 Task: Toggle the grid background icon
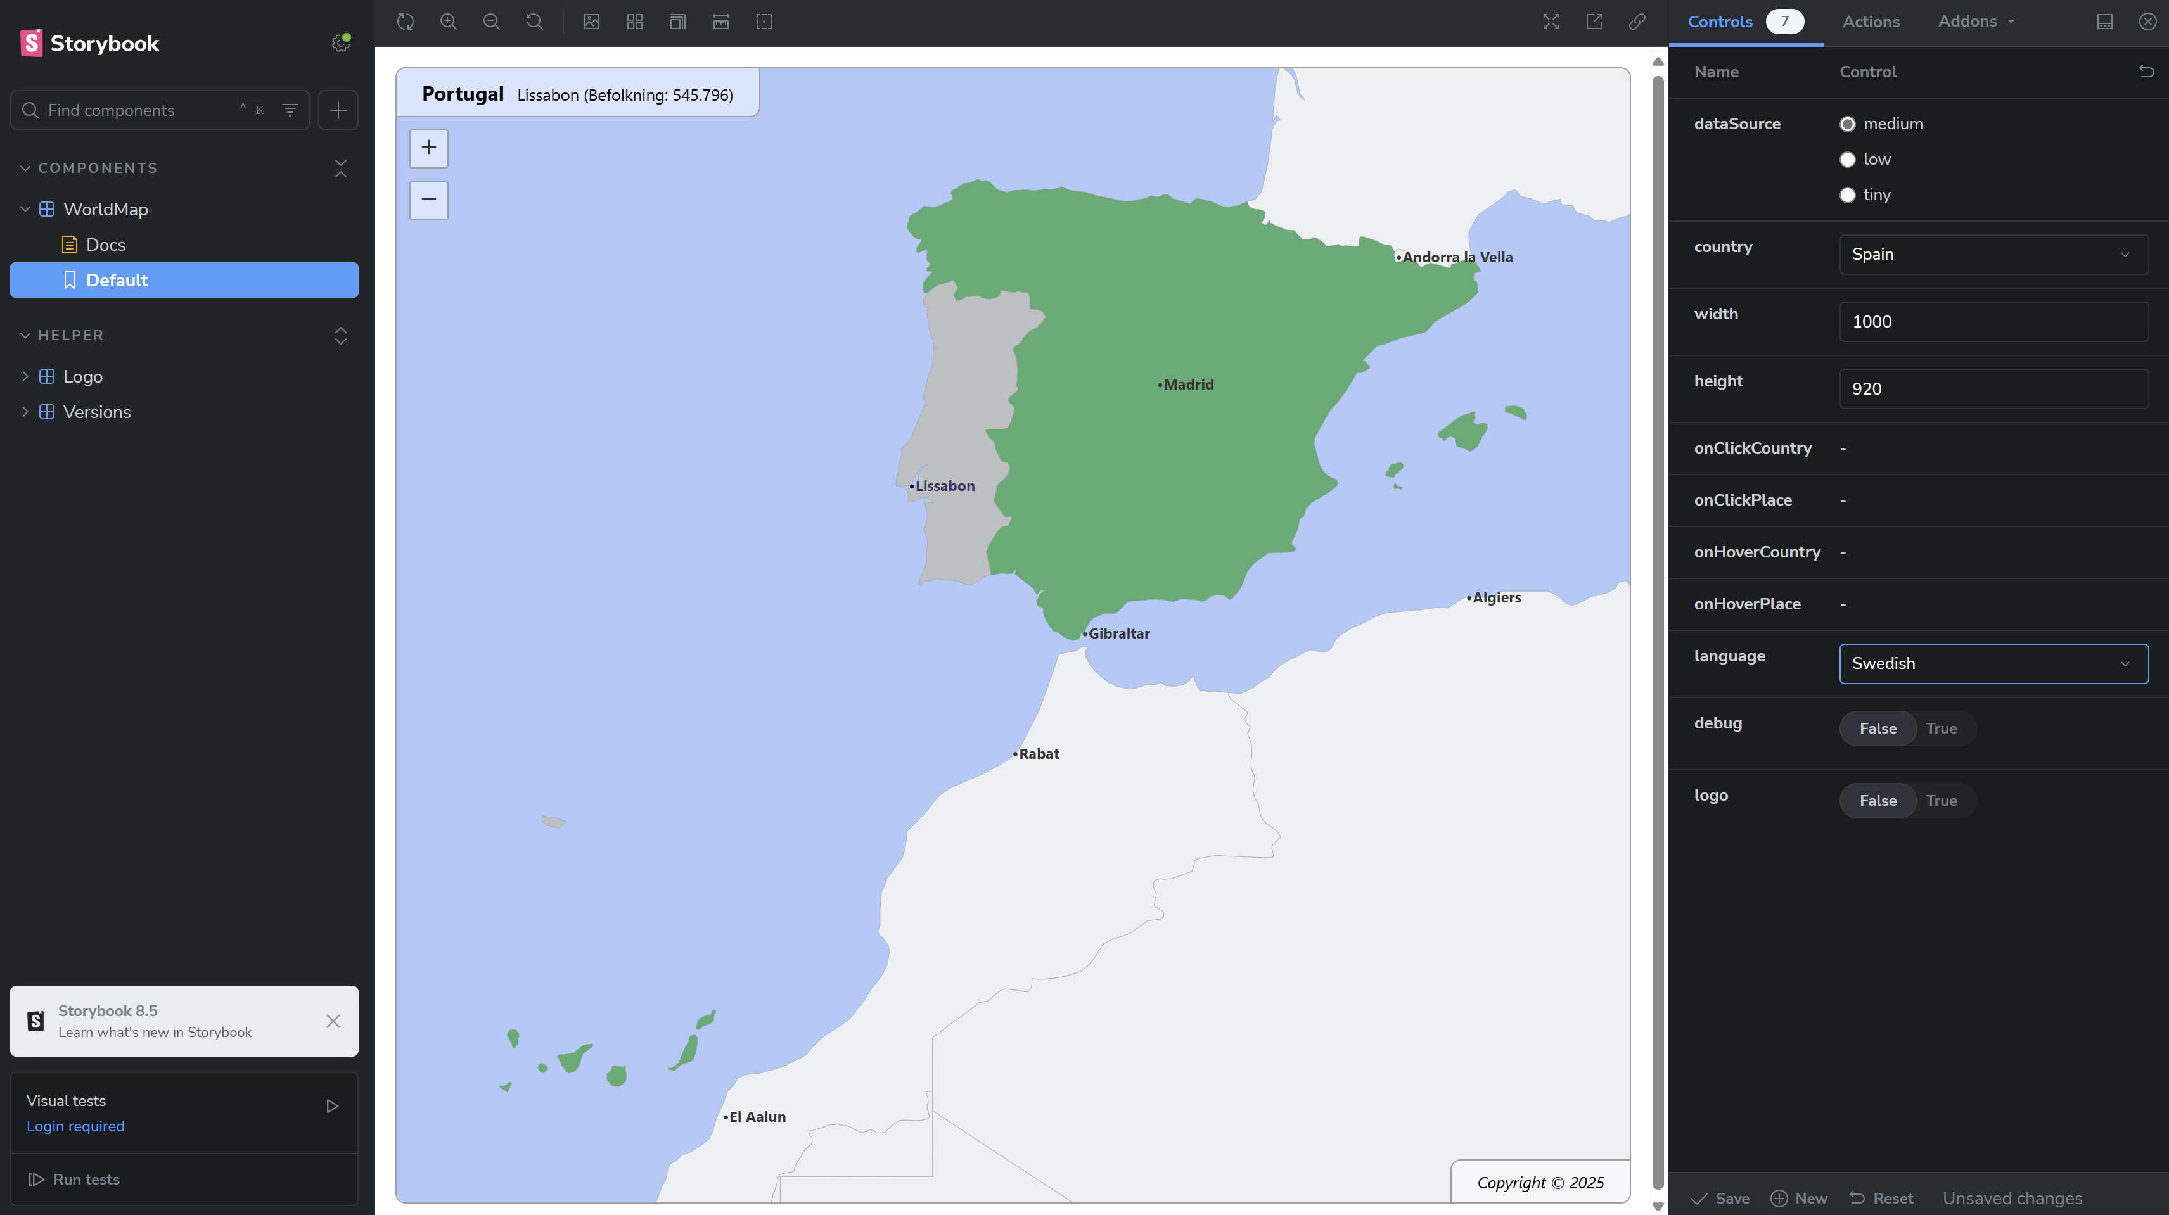[635, 22]
